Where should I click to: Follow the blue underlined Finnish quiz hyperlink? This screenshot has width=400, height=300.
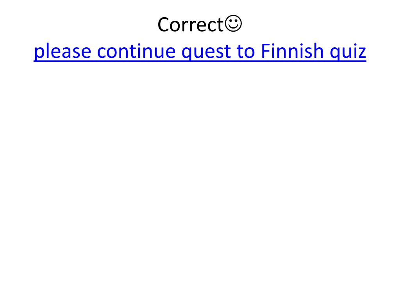[x=200, y=52]
